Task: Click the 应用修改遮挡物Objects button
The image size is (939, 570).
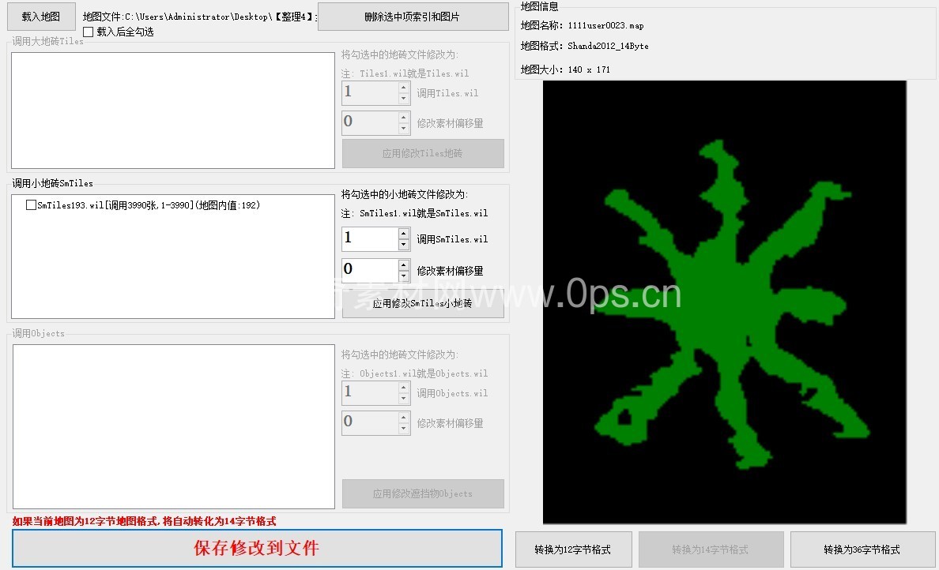Action: (422, 493)
